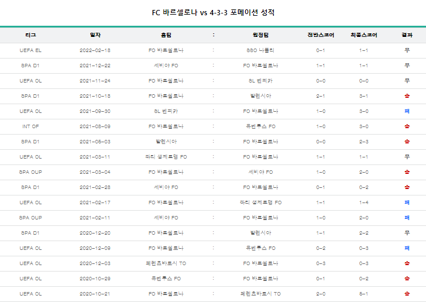Image resolution: width=426 pixels, height=302 pixels.
Task: Select the date '2020-12-03'
Action: [x=95, y=263]
